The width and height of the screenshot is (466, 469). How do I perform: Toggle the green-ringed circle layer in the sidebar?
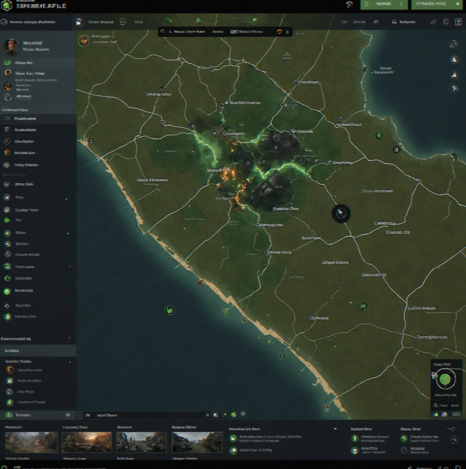coord(7,291)
